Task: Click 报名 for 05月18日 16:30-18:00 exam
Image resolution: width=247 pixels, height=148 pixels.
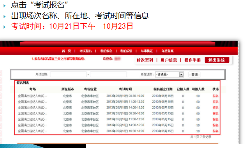Action: pyautogui.click(x=215, y=131)
